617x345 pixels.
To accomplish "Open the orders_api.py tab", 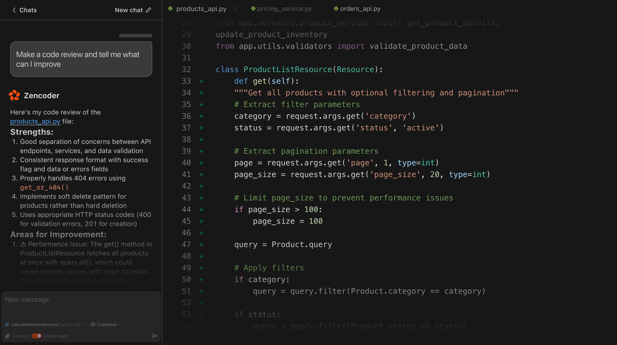I will click(x=360, y=8).
